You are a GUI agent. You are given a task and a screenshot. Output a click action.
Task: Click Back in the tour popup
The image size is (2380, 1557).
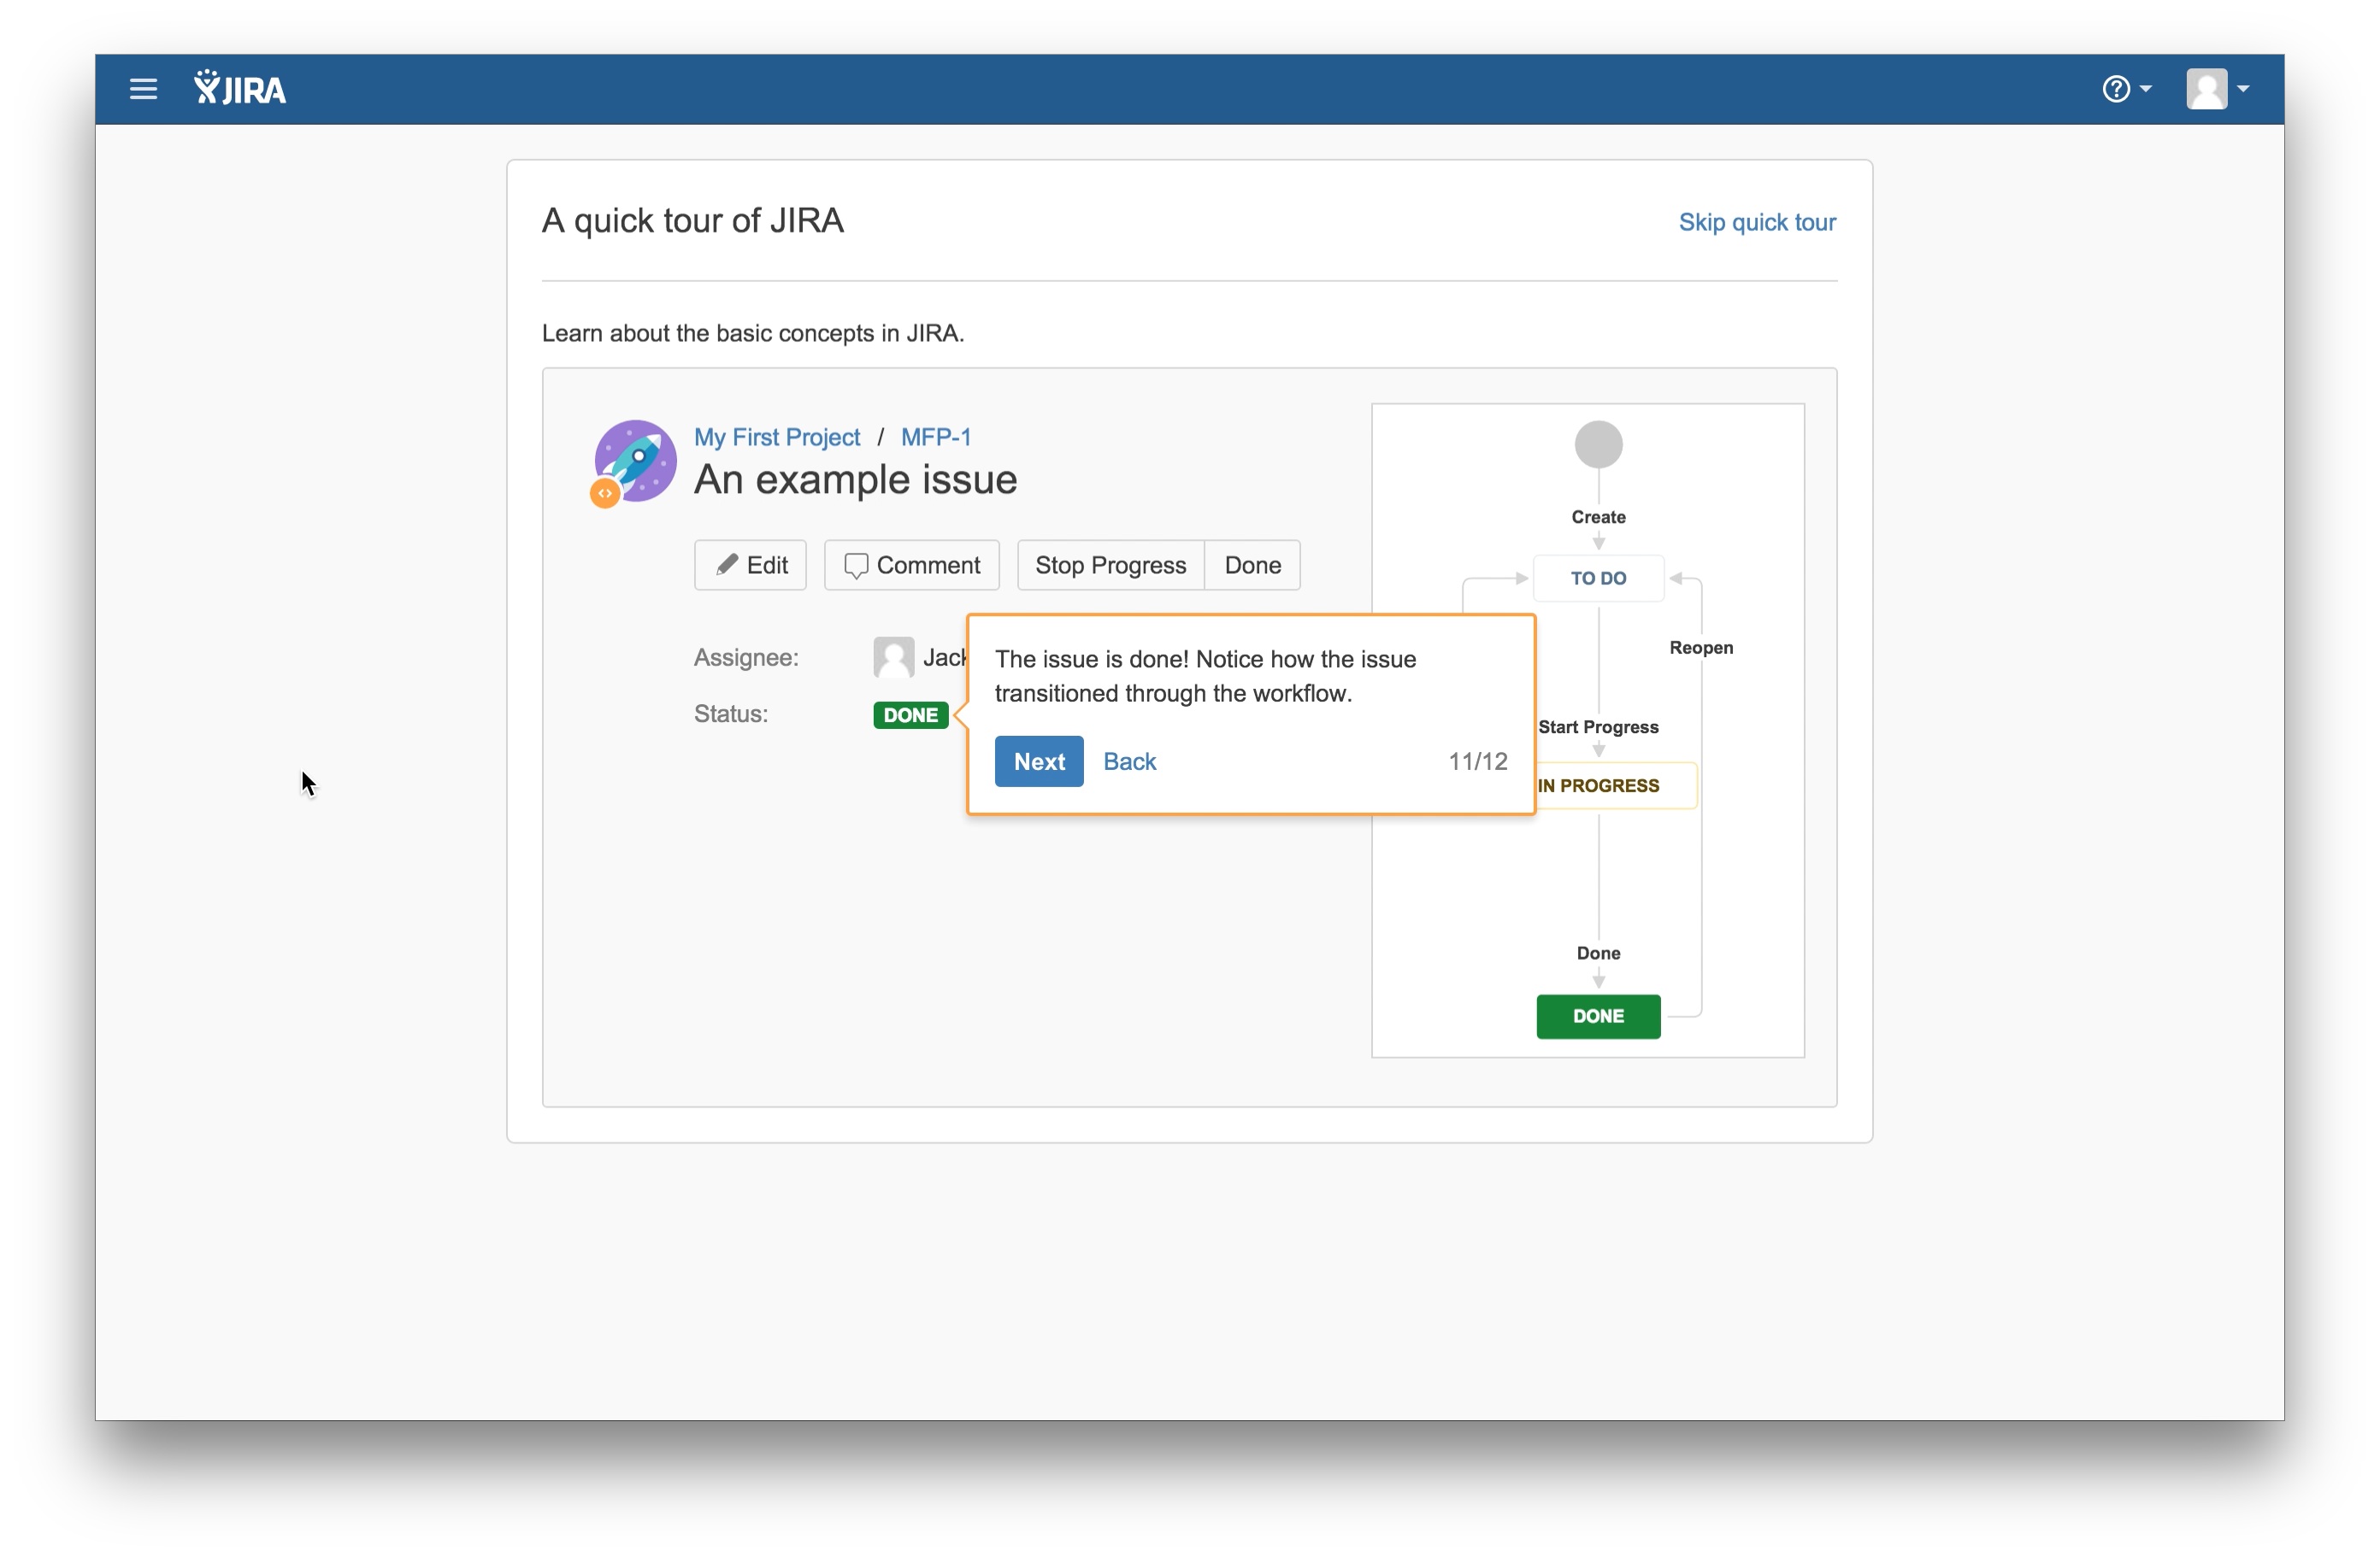pyautogui.click(x=1129, y=761)
